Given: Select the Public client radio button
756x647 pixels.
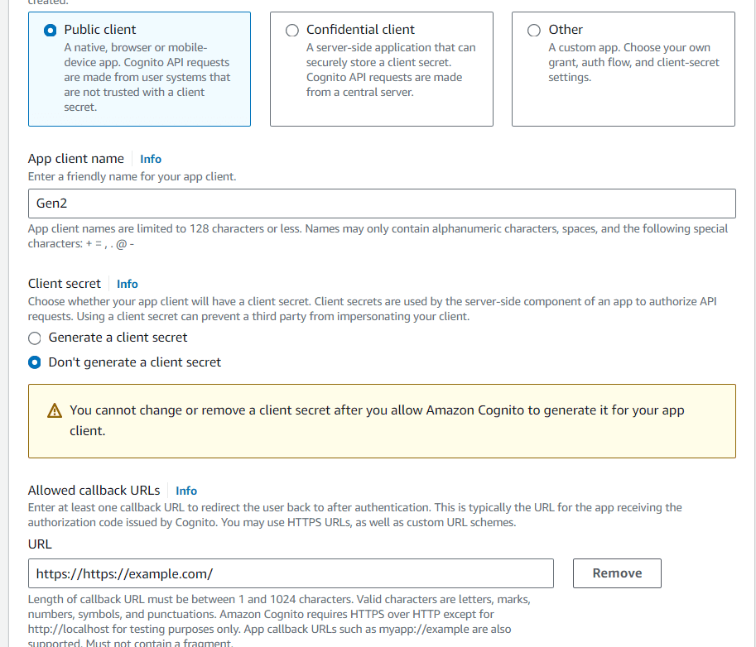Looking at the screenshot, I should tap(51, 31).
